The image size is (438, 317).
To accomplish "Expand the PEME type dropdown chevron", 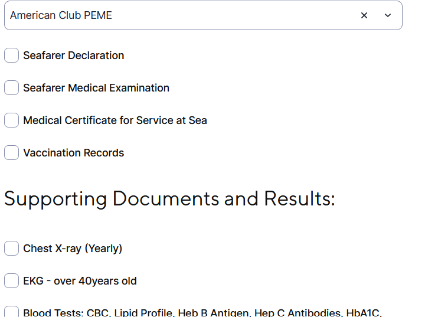I will (388, 15).
